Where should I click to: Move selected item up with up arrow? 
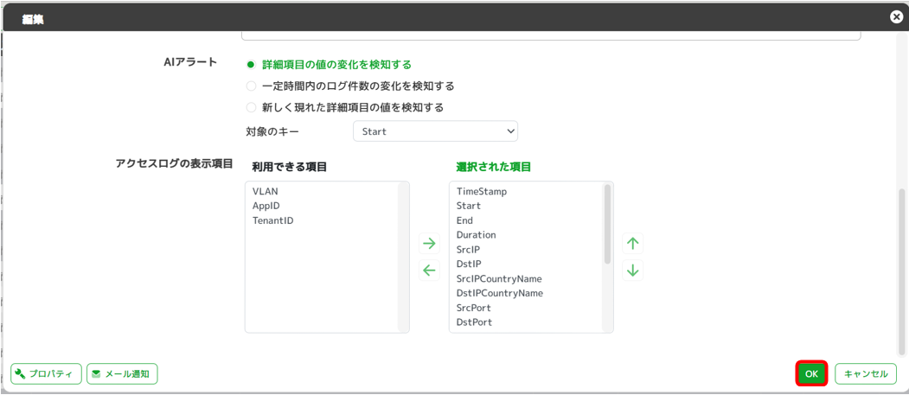click(632, 243)
